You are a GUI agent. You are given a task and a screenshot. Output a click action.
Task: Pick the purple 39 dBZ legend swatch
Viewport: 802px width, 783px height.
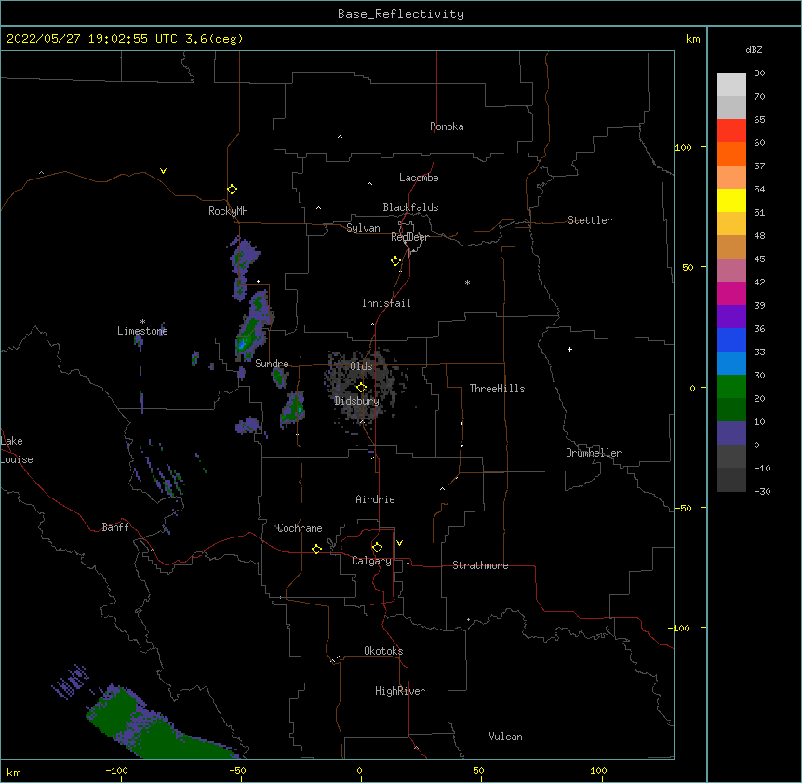click(x=731, y=317)
